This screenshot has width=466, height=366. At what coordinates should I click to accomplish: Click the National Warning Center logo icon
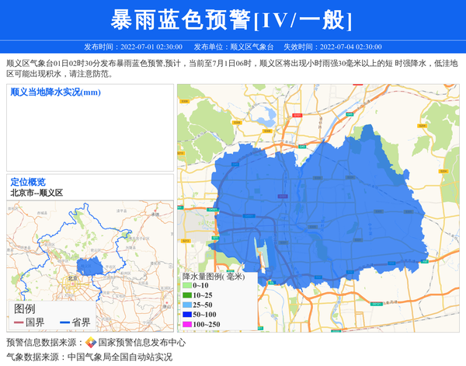pyautogui.click(x=91, y=343)
